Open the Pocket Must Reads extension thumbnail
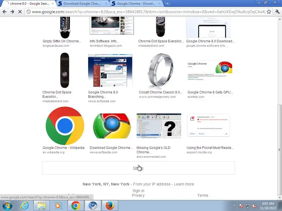The height and width of the screenshot is (211, 282). (209, 125)
